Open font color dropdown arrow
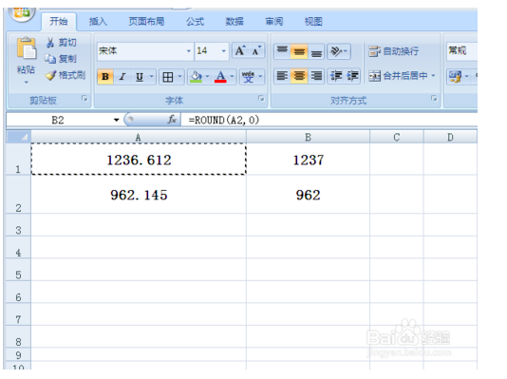This screenshot has width=507, height=379. tap(233, 77)
